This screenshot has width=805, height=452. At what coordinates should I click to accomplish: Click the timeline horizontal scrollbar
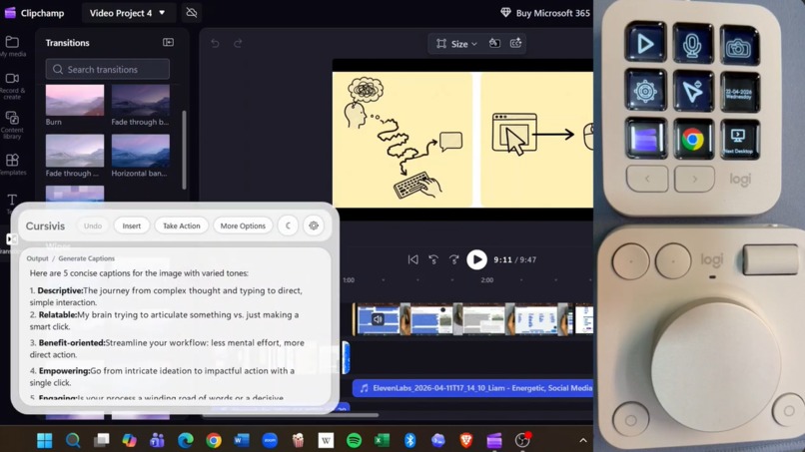click(291, 414)
